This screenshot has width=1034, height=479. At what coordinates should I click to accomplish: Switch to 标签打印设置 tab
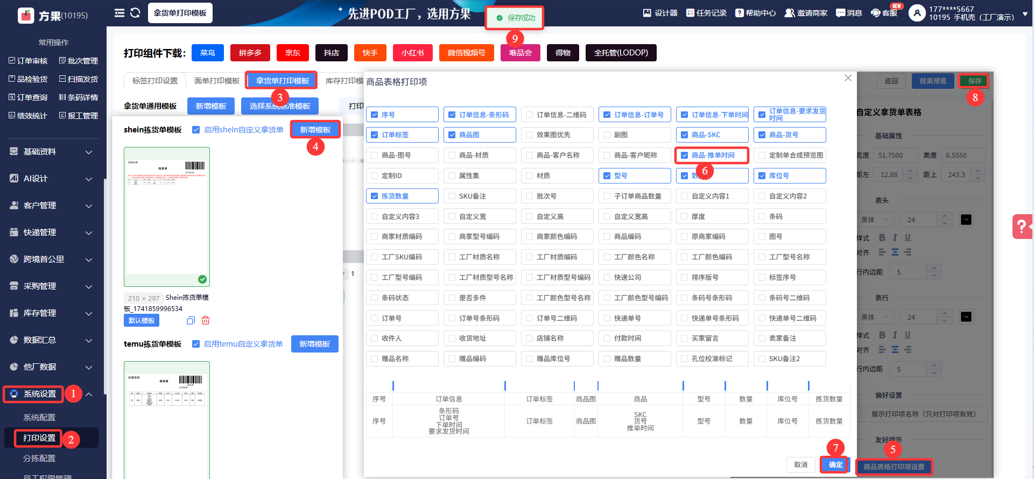[x=155, y=81]
